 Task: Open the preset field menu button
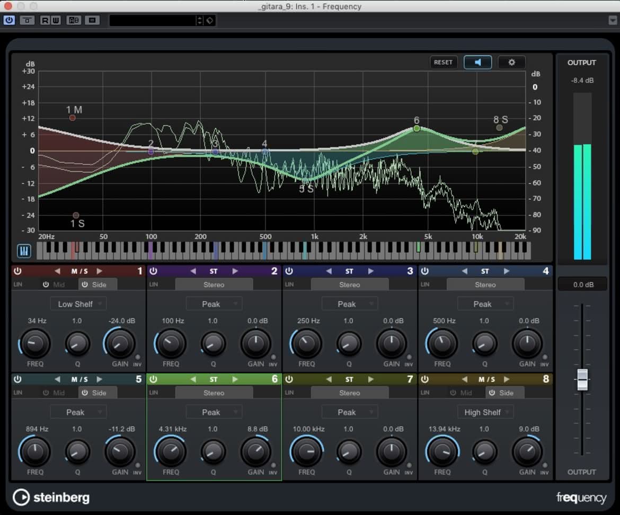[x=199, y=20]
